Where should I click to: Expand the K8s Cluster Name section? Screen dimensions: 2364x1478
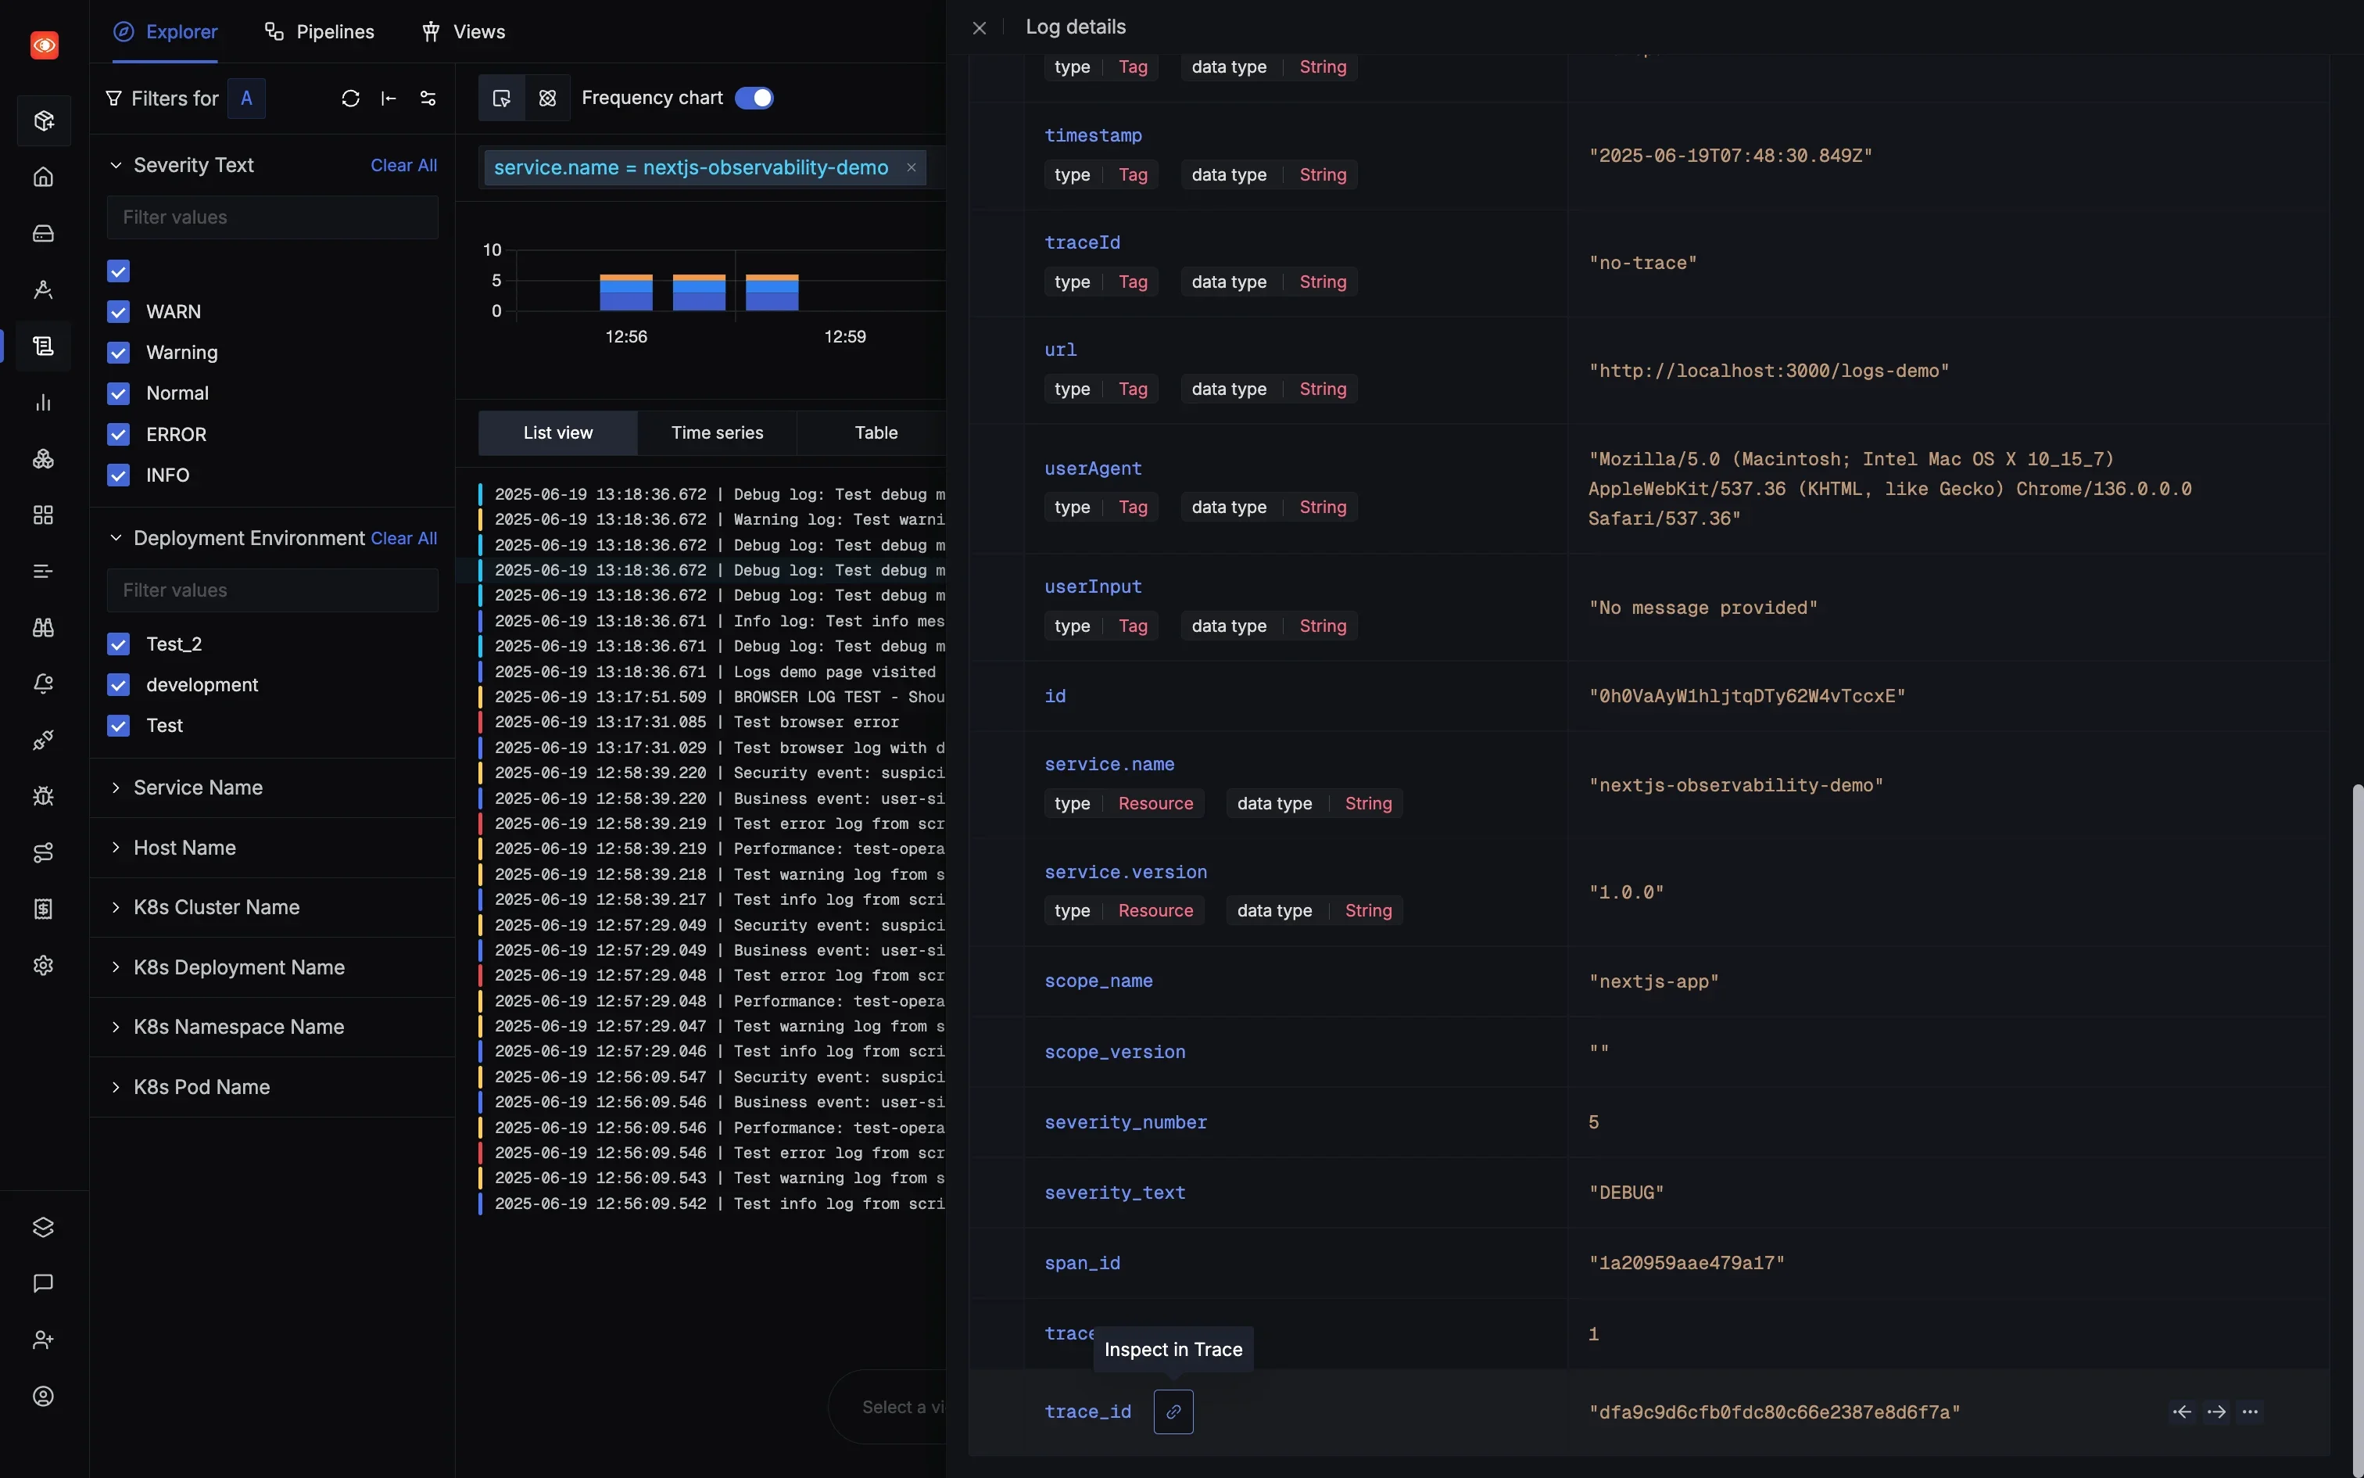point(217,907)
